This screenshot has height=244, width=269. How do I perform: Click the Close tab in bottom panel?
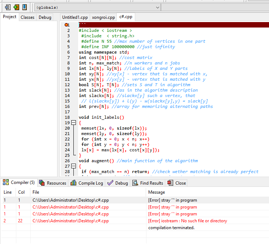(176, 183)
